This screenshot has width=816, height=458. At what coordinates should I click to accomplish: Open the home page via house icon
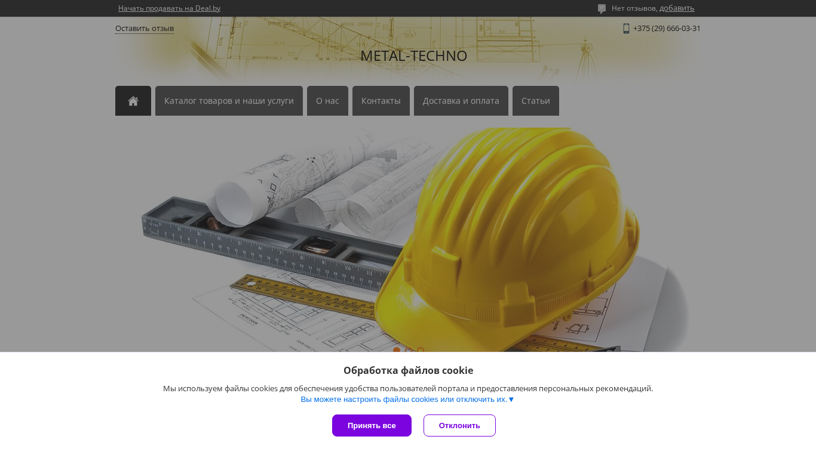pyautogui.click(x=133, y=101)
